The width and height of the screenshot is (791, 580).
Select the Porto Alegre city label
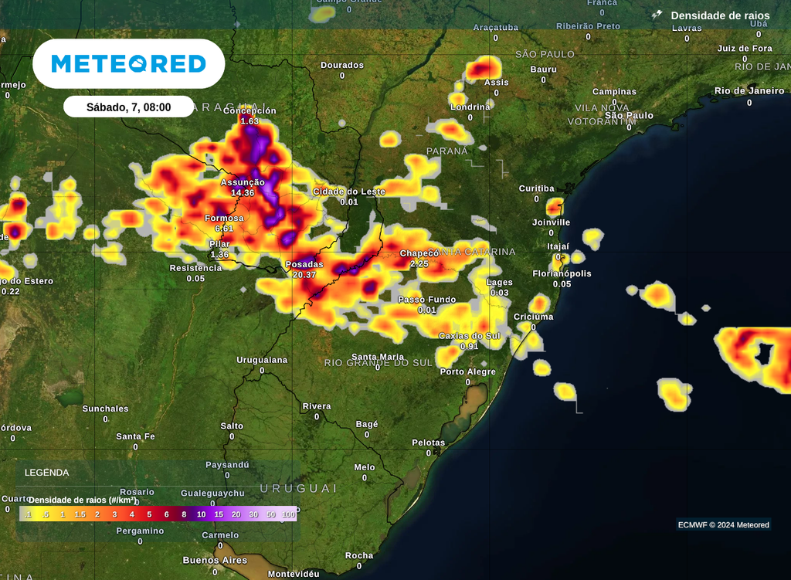[467, 372]
